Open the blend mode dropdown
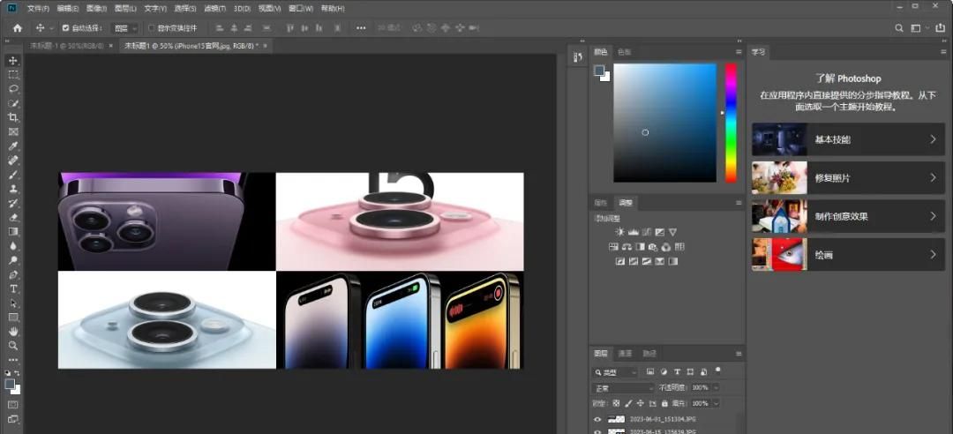 tap(624, 387)
